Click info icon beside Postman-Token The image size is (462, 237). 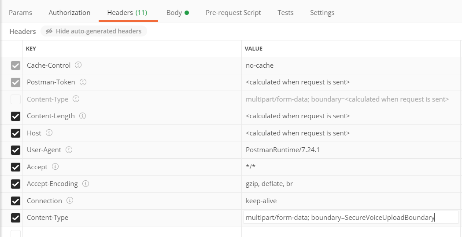(83, 82)
